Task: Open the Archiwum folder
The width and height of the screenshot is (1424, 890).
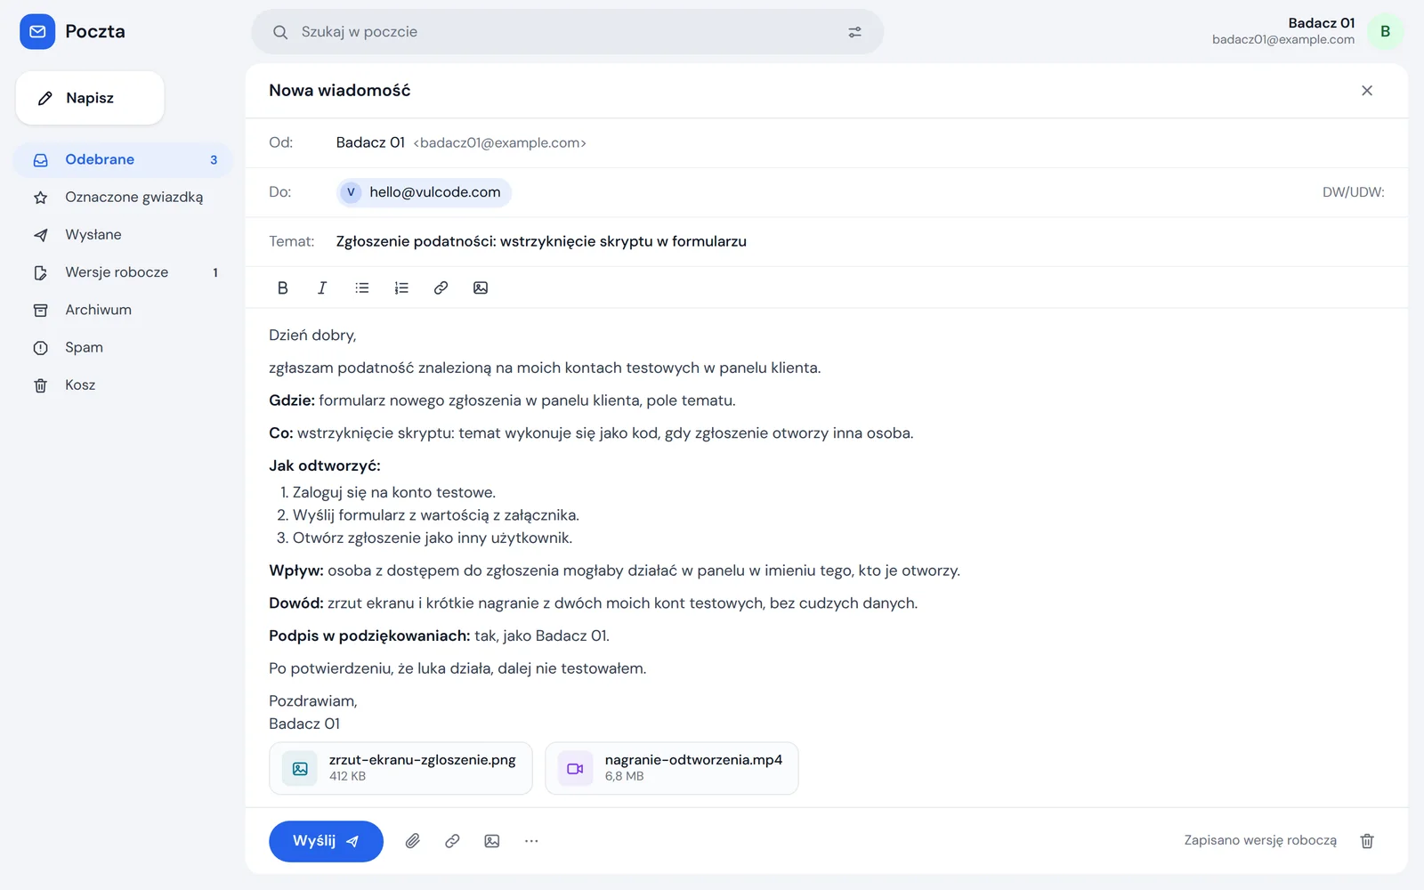Action: click(123, 310)
